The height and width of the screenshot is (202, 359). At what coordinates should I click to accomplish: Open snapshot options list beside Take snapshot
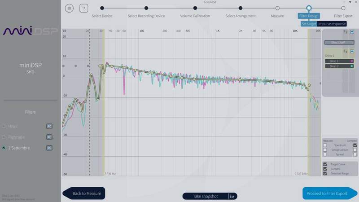(x=232, y=196)
